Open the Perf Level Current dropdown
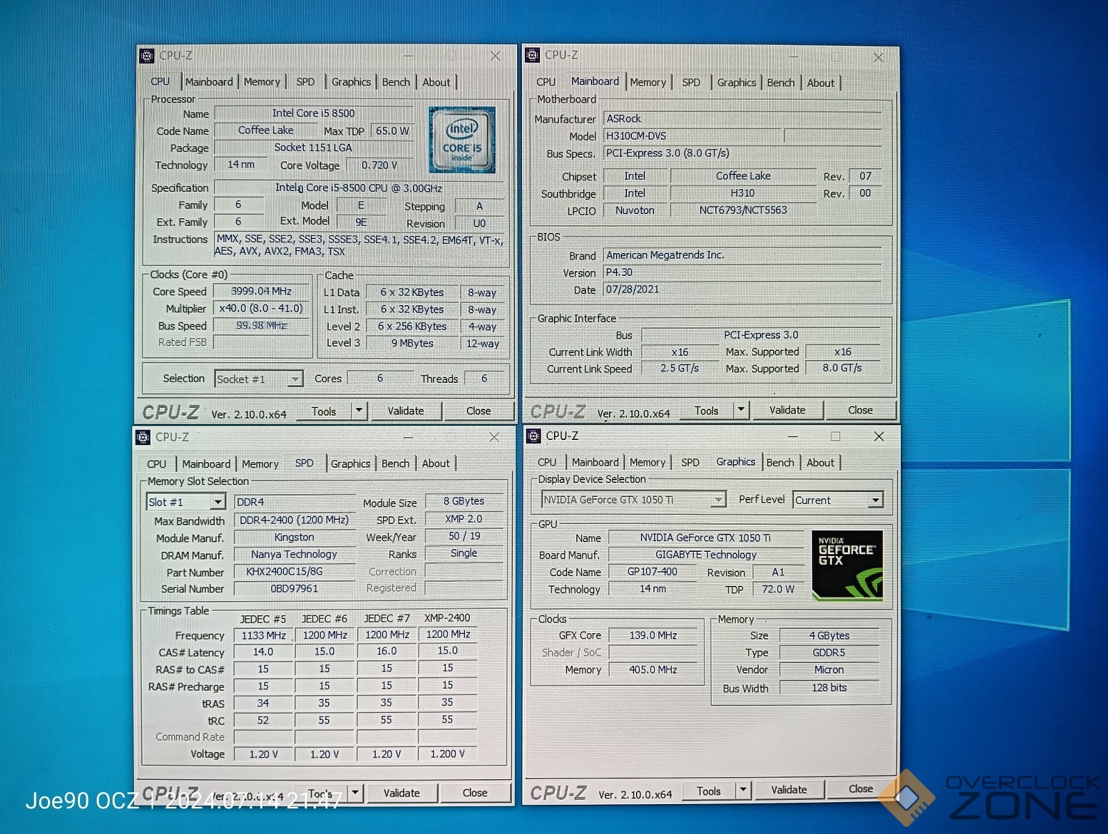The height and width of the screenshot is (834, 1108). [875, 500]
